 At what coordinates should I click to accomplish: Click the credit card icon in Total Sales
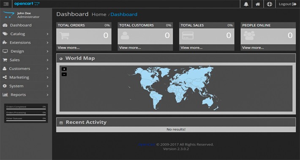tap(188, 35)
